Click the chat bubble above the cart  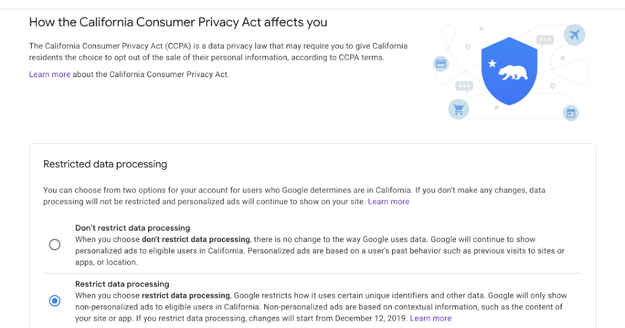pyautogui.click(x=464, y=86)
